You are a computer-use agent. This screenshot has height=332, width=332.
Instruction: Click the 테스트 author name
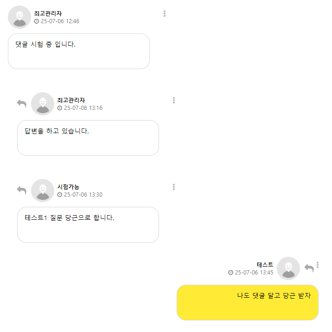coord(265,265)
